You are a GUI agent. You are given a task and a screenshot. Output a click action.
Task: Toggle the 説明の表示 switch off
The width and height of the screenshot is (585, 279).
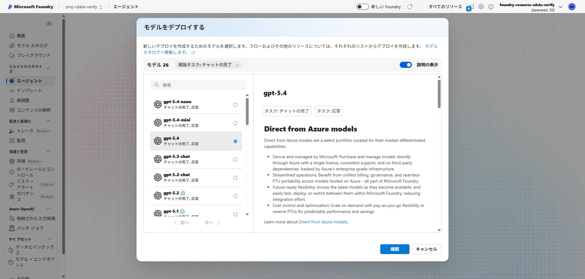point(406,65)
